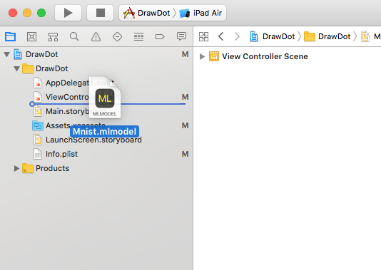Run the DrawDot app with Play button
This screenshot has height=270, width=381.
coord(68,13)
